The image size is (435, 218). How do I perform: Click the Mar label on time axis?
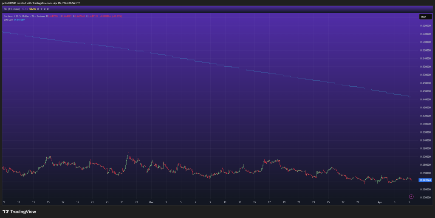tap(152, 203)
